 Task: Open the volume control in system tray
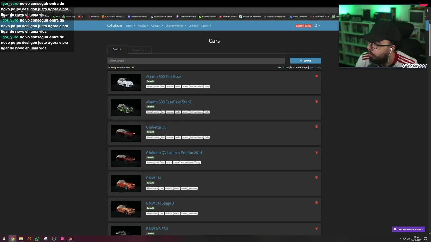tap(408, 239)
